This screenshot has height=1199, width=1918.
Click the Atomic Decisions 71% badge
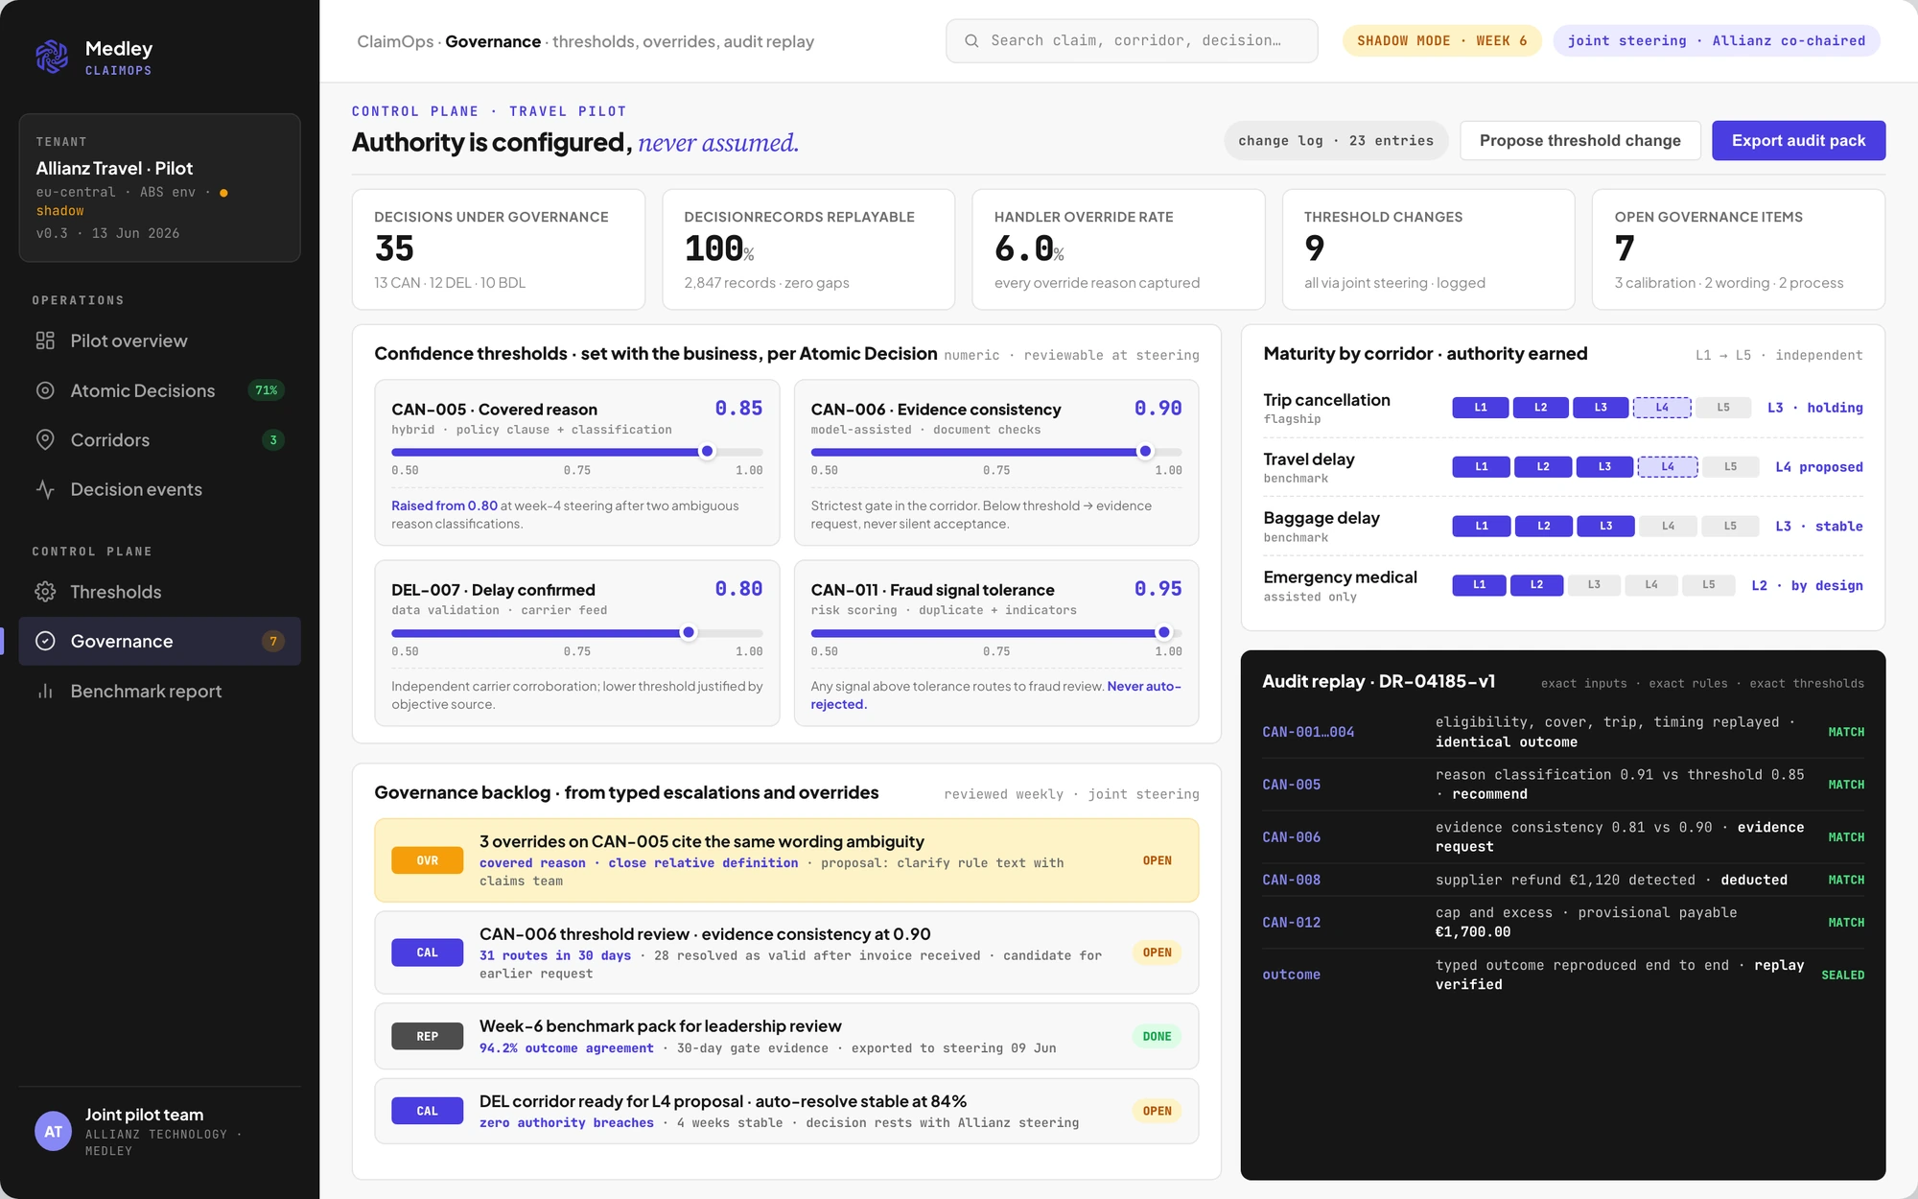click(x=267, y=390)
